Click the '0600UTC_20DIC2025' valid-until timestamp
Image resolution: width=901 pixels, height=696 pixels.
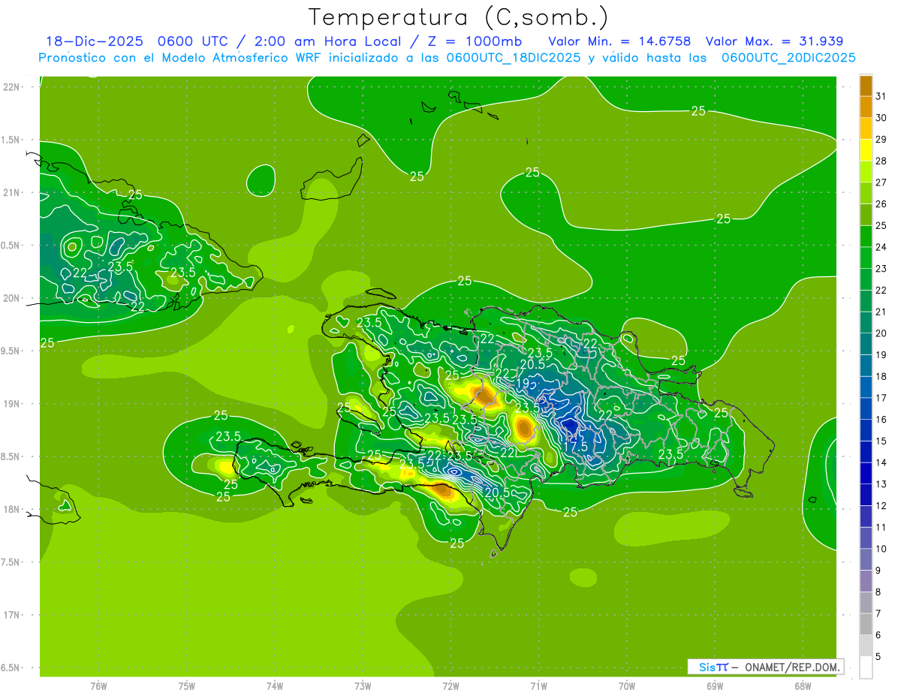pos(788,58)
